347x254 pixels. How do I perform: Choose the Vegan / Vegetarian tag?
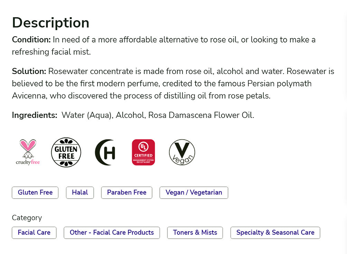(x=194, y=192)
